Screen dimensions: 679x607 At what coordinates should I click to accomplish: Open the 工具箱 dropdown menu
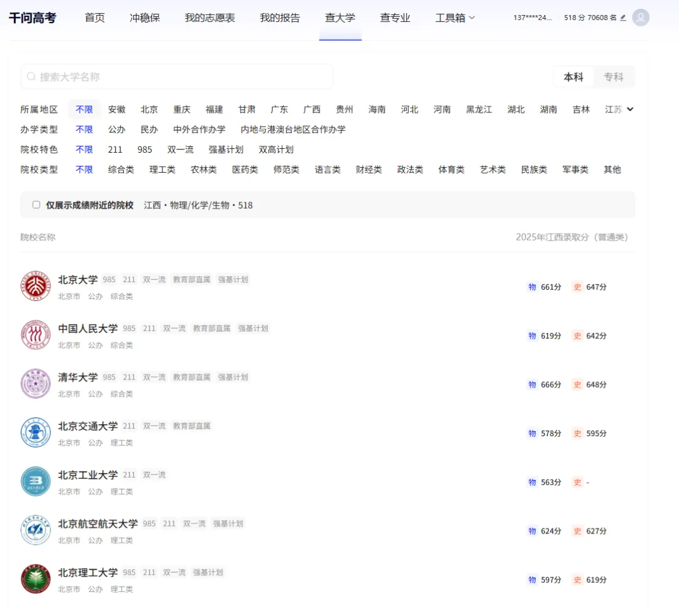point(455,18)
